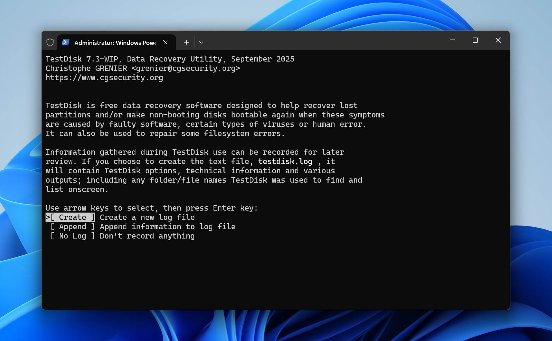Image resolution: width=552 pixels, height=341 pixels.
Task: Click 'Use arrow keys to select' prompt line
Action: [152, 208]
